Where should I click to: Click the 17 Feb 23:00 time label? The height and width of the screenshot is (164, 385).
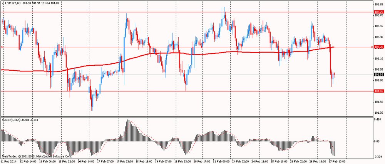(125, 161)
